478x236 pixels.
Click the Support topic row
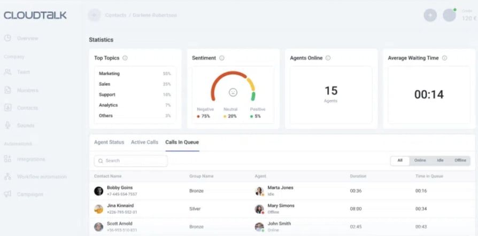pos(135,95)
